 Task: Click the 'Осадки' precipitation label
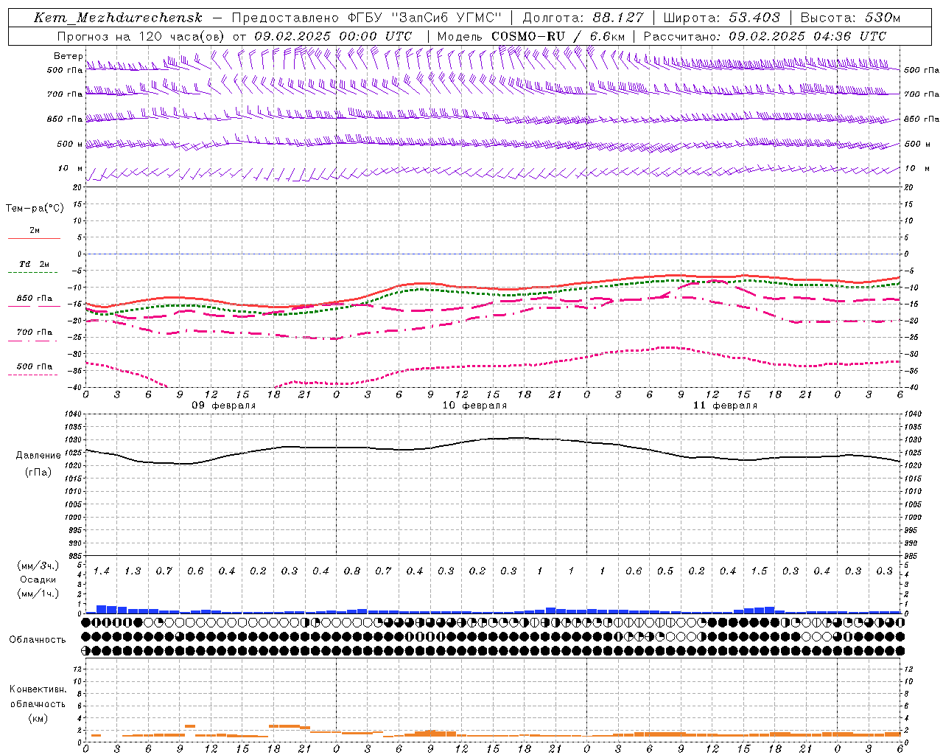37,580
